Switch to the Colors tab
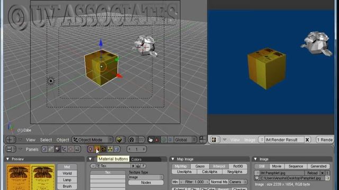 click(136, 159)
